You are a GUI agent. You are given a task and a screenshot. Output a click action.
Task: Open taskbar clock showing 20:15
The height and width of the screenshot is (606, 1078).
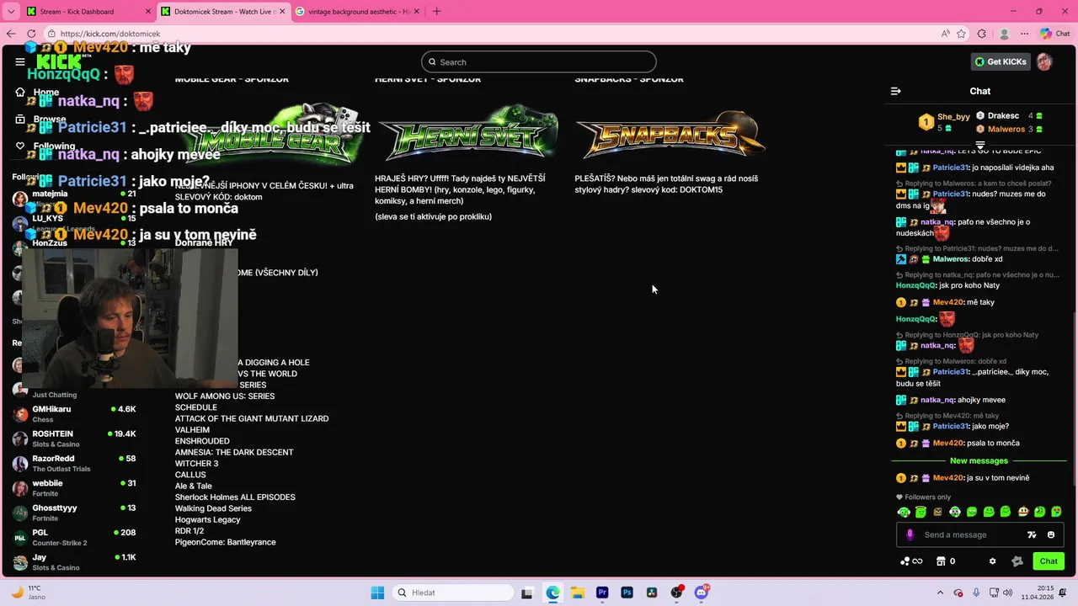(1044, 593)
